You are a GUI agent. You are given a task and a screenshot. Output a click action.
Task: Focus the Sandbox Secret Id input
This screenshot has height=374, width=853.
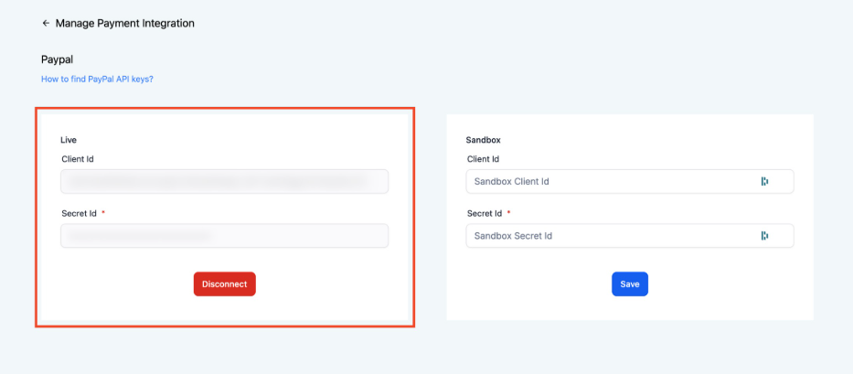(630, 236)
